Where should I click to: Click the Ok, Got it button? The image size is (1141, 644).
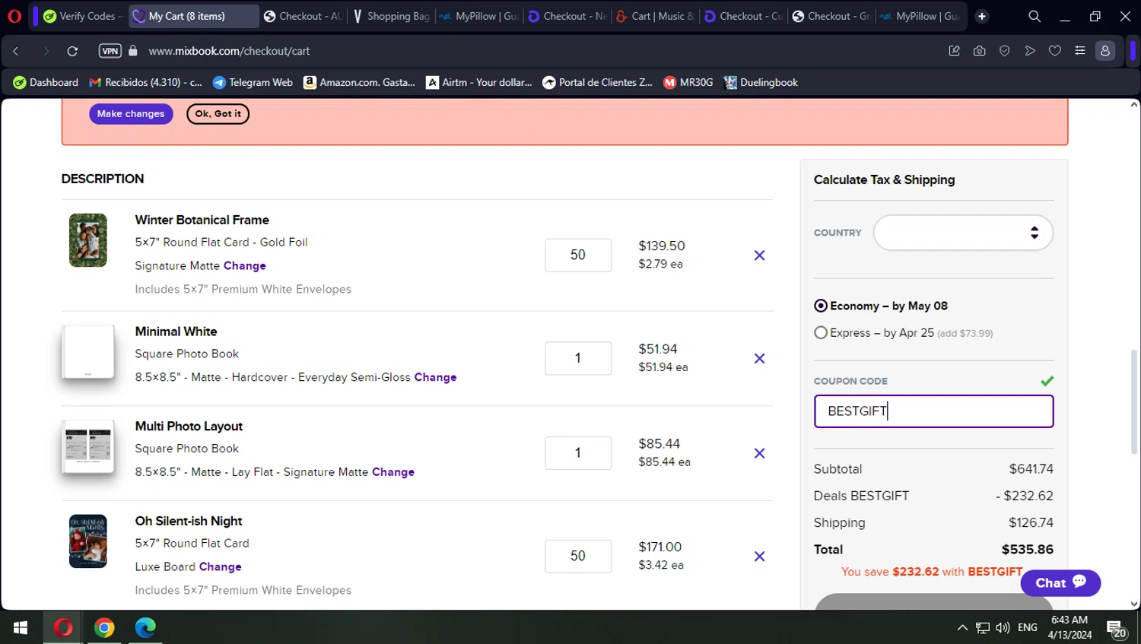218,114
